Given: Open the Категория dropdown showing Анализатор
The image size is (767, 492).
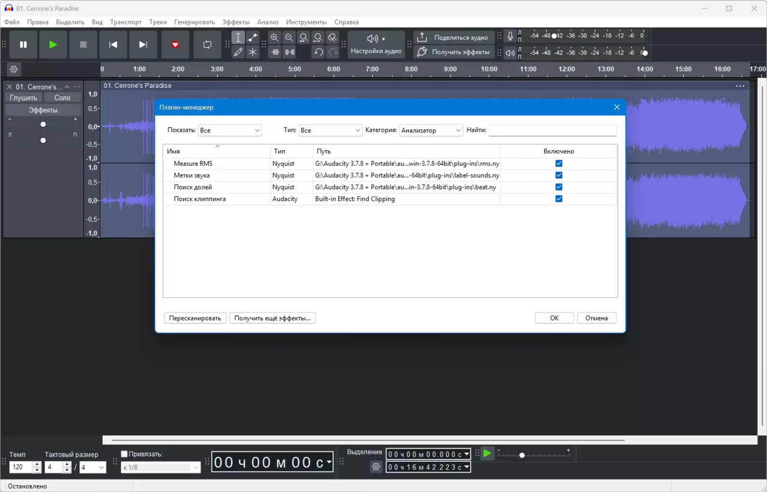Looking at the screenshot, I should pyautogui.click(x=431, y=130).
